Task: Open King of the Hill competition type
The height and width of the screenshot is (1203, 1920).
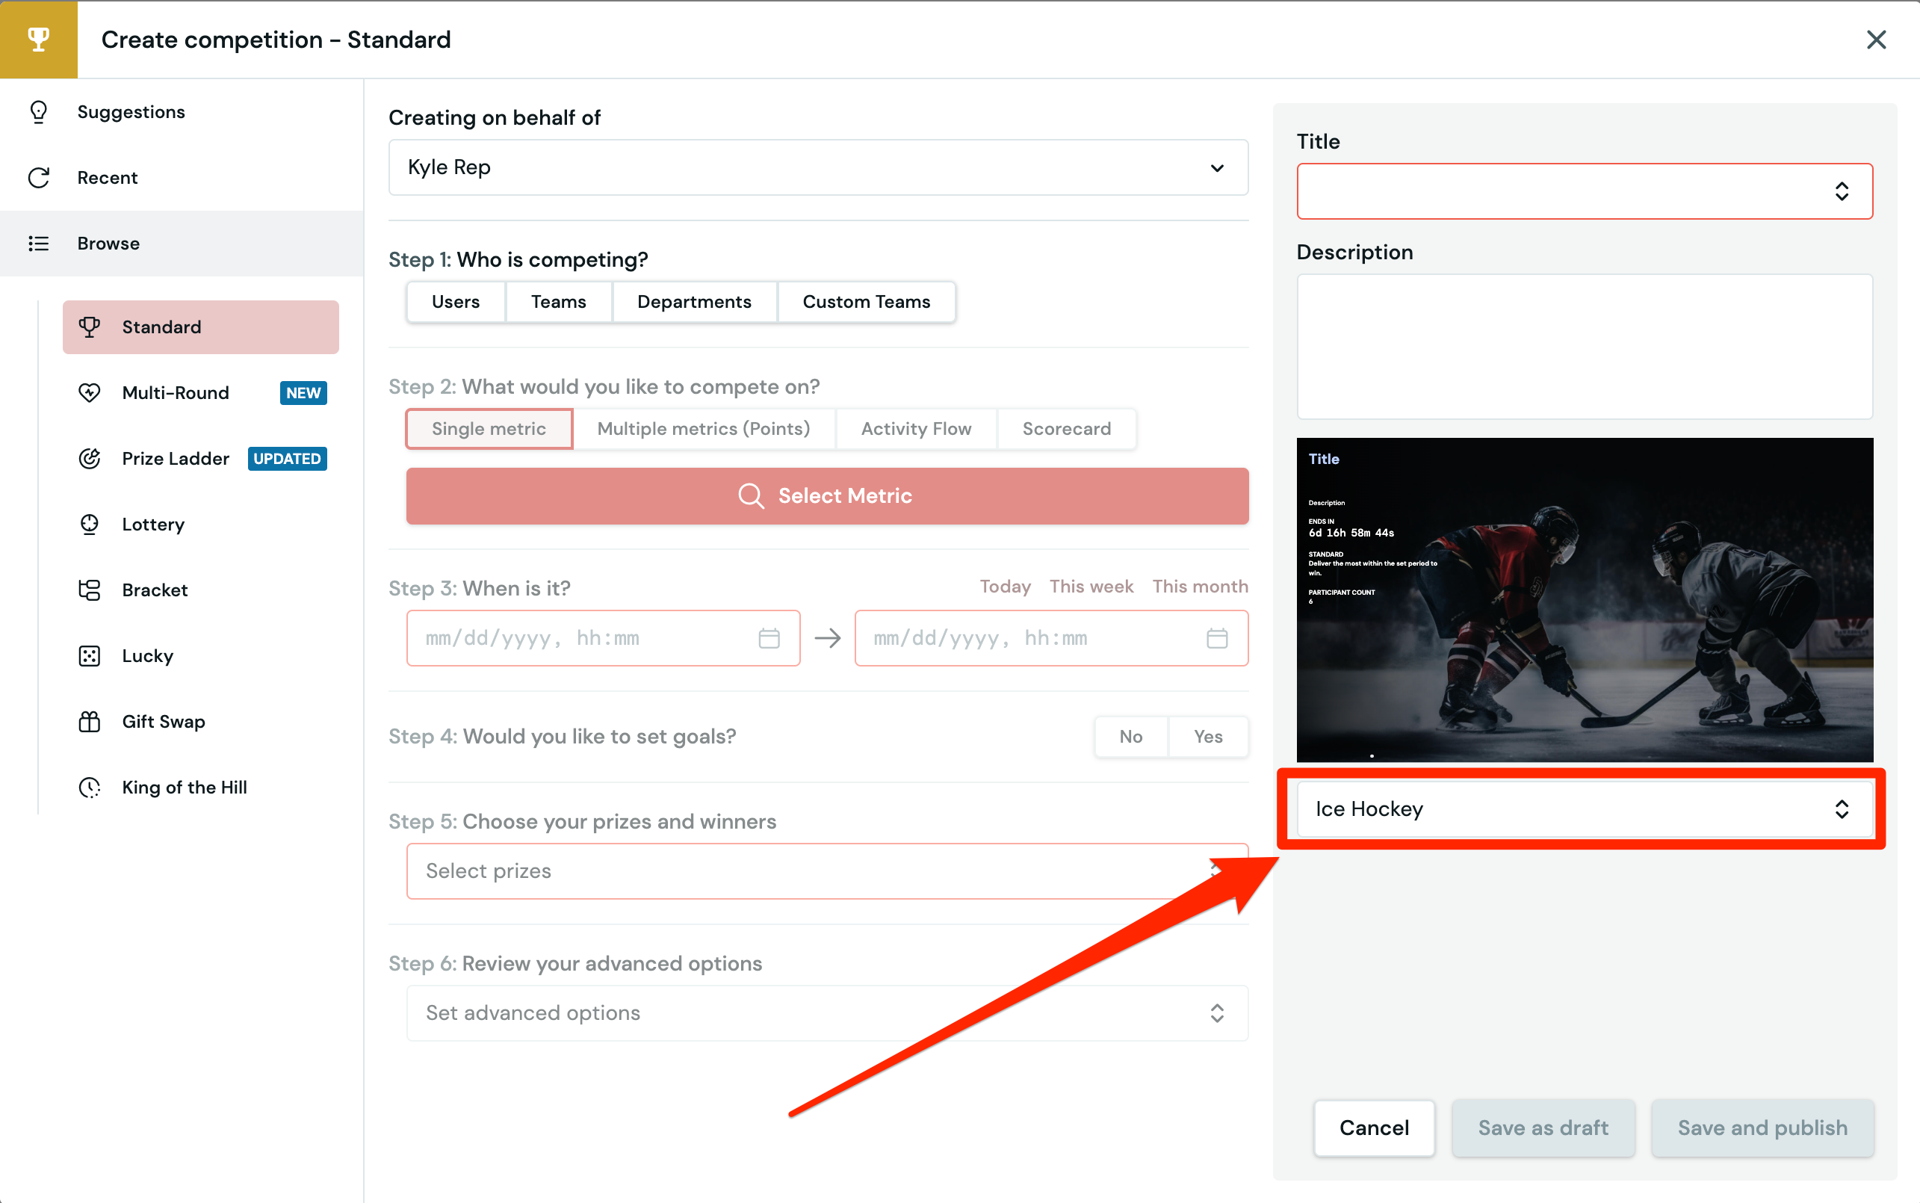Action: pos(184,787)
